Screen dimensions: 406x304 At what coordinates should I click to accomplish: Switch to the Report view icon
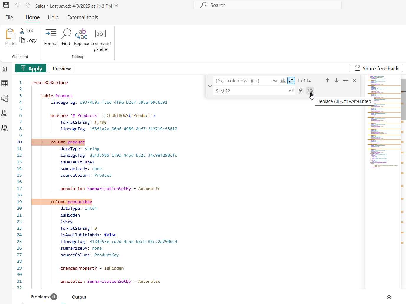tap(4, 69)
